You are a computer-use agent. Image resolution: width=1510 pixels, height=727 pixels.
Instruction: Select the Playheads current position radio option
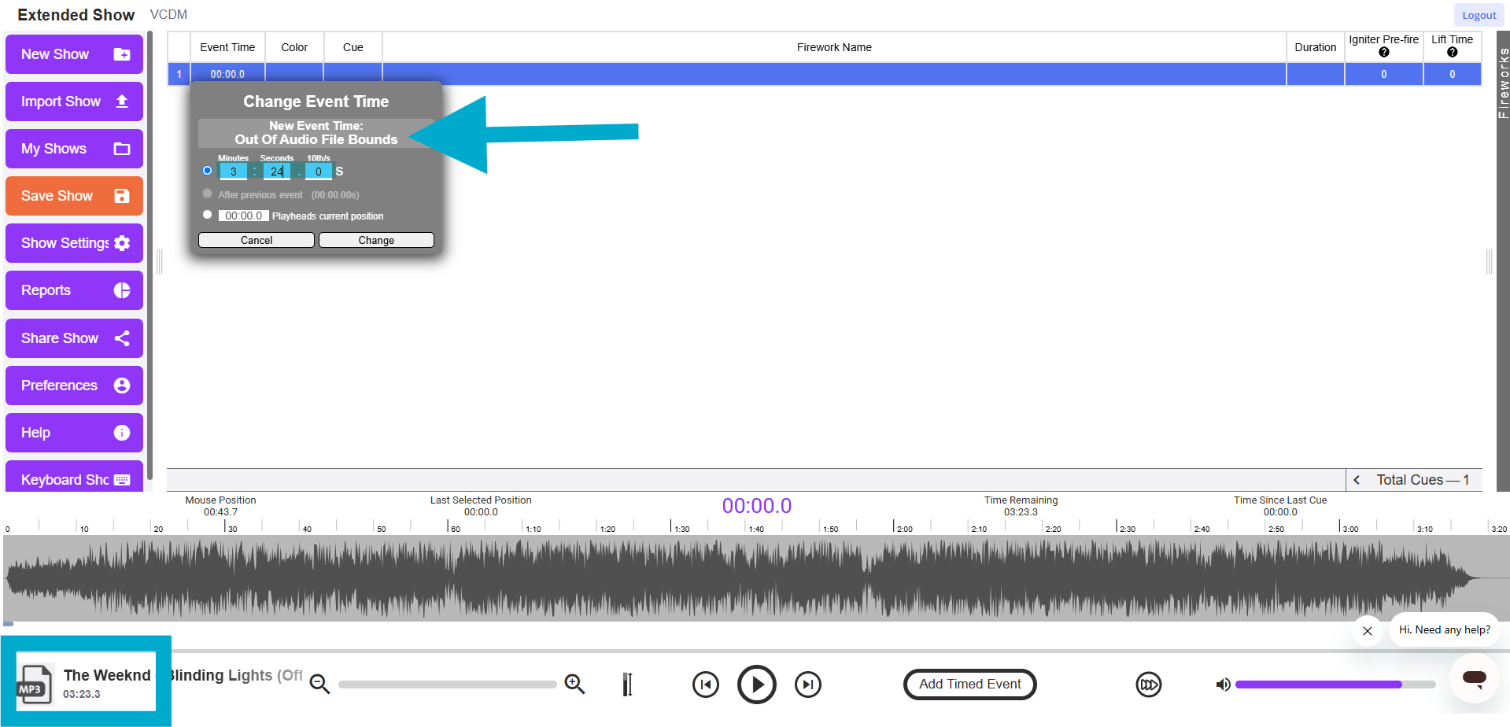click(x=208, y=215)
